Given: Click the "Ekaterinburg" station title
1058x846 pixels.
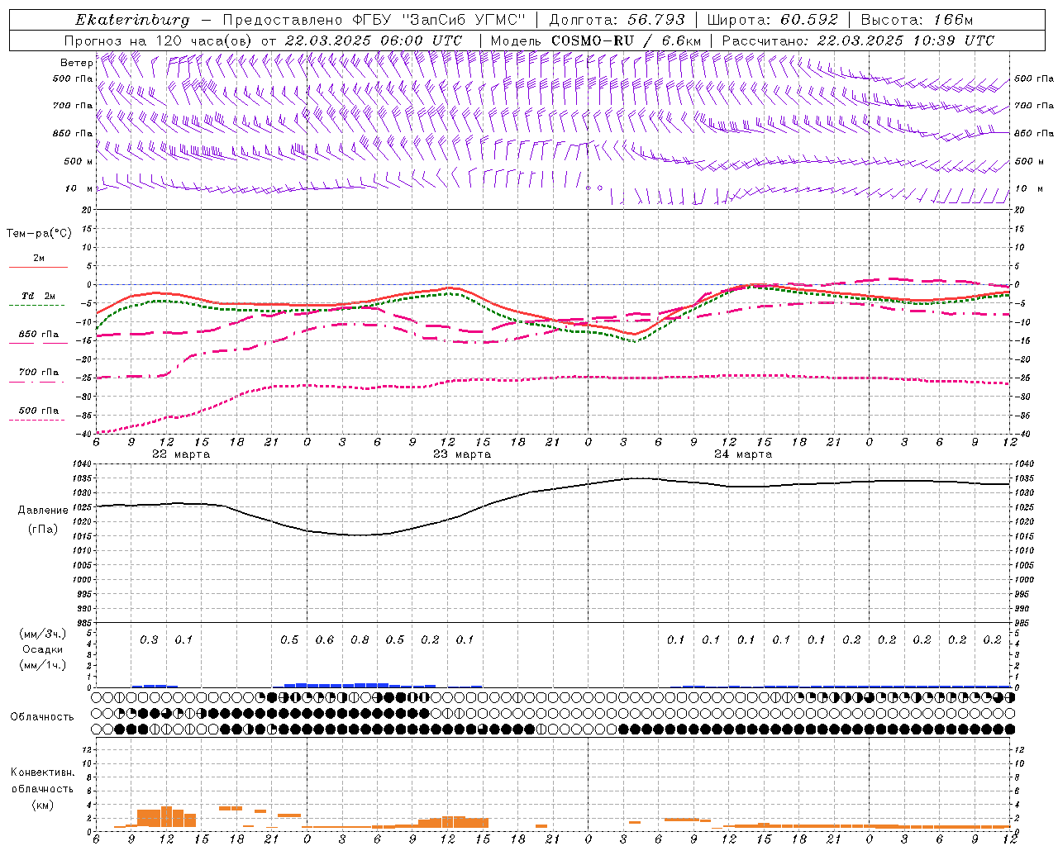Looking at the screenshot, I should [x=132, y=20].
